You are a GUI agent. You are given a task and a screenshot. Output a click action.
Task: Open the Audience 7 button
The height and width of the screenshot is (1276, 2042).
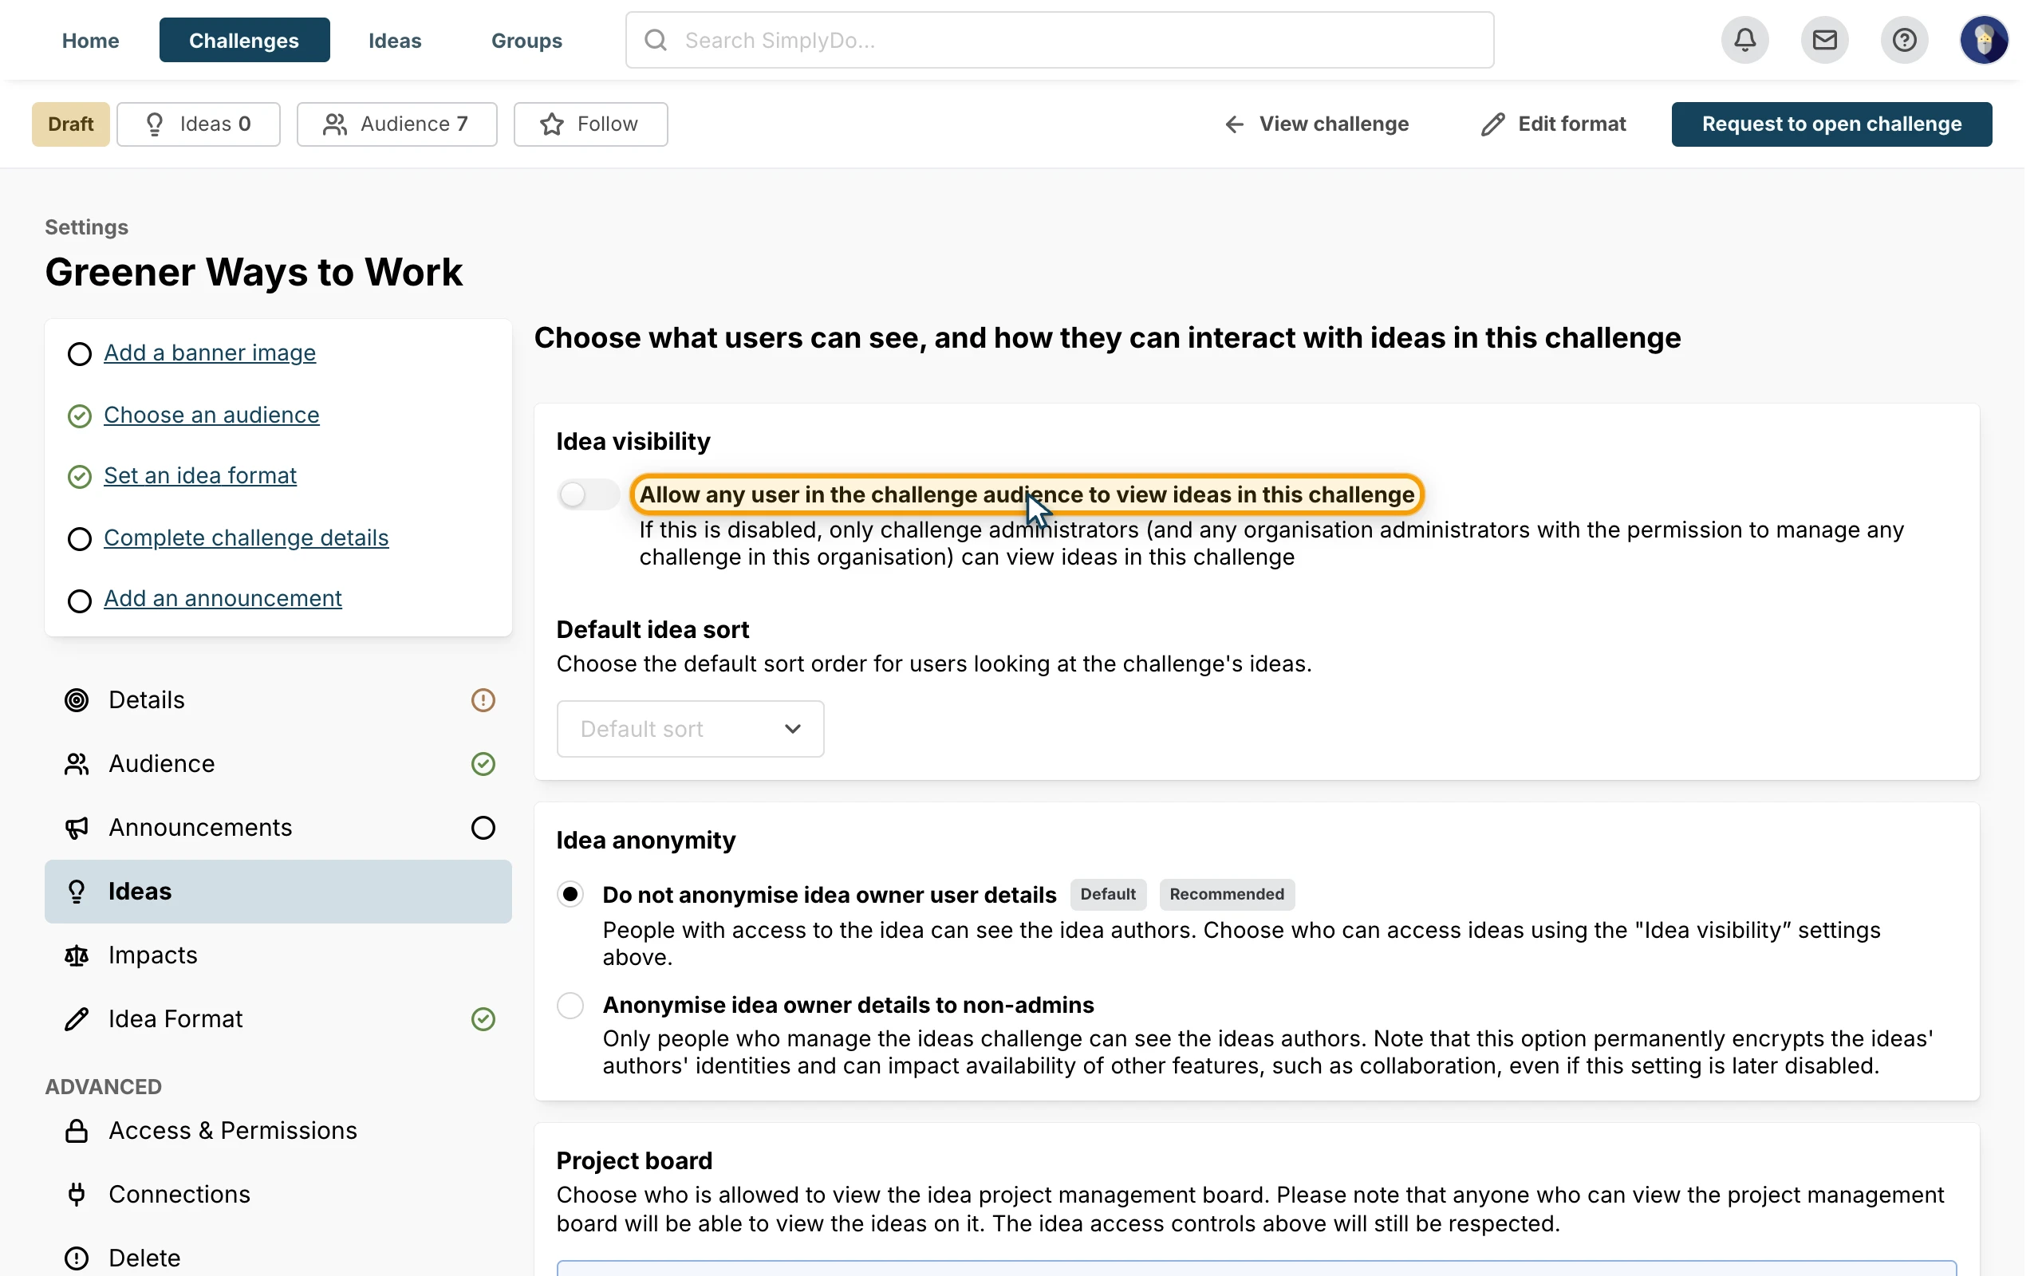(x=396, y=124)
